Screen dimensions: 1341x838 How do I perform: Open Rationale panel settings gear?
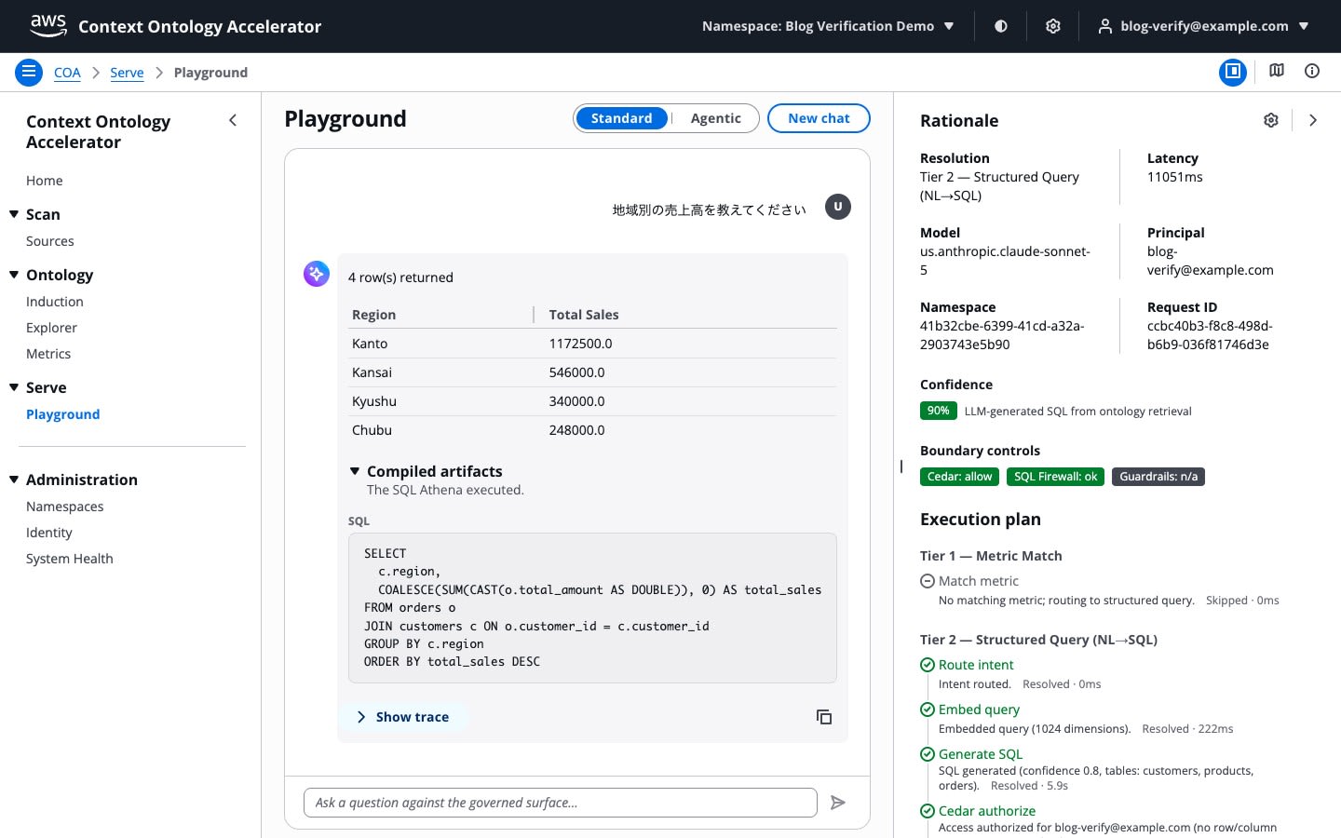click(x=1271, y=120)
